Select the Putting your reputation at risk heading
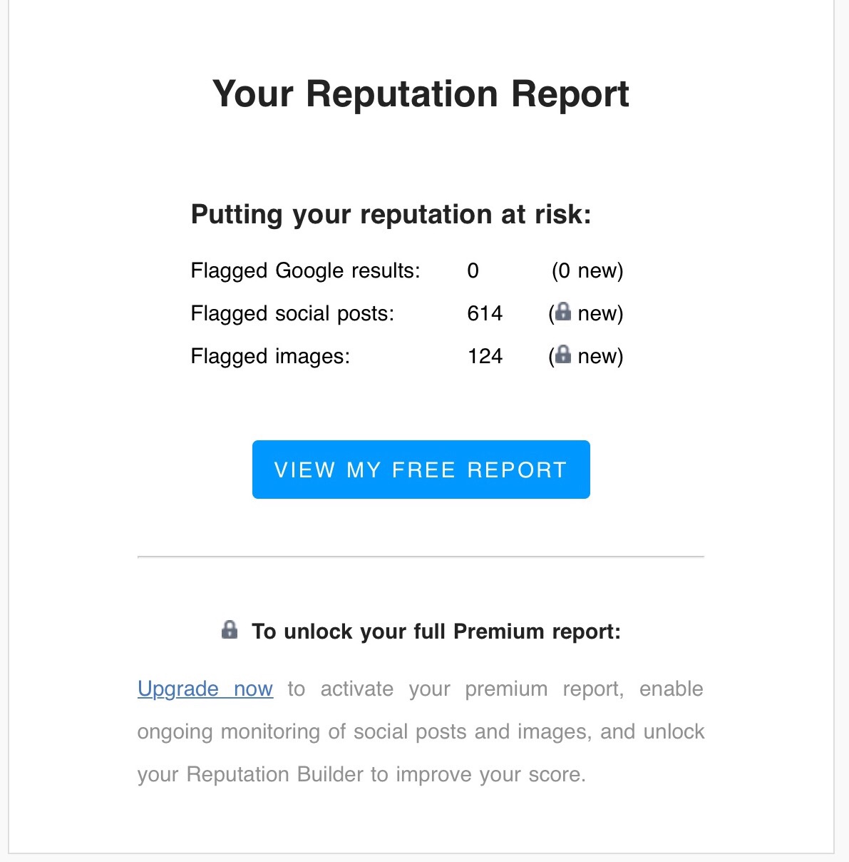Viewport: 849px width, 862px height. point(391,214)
